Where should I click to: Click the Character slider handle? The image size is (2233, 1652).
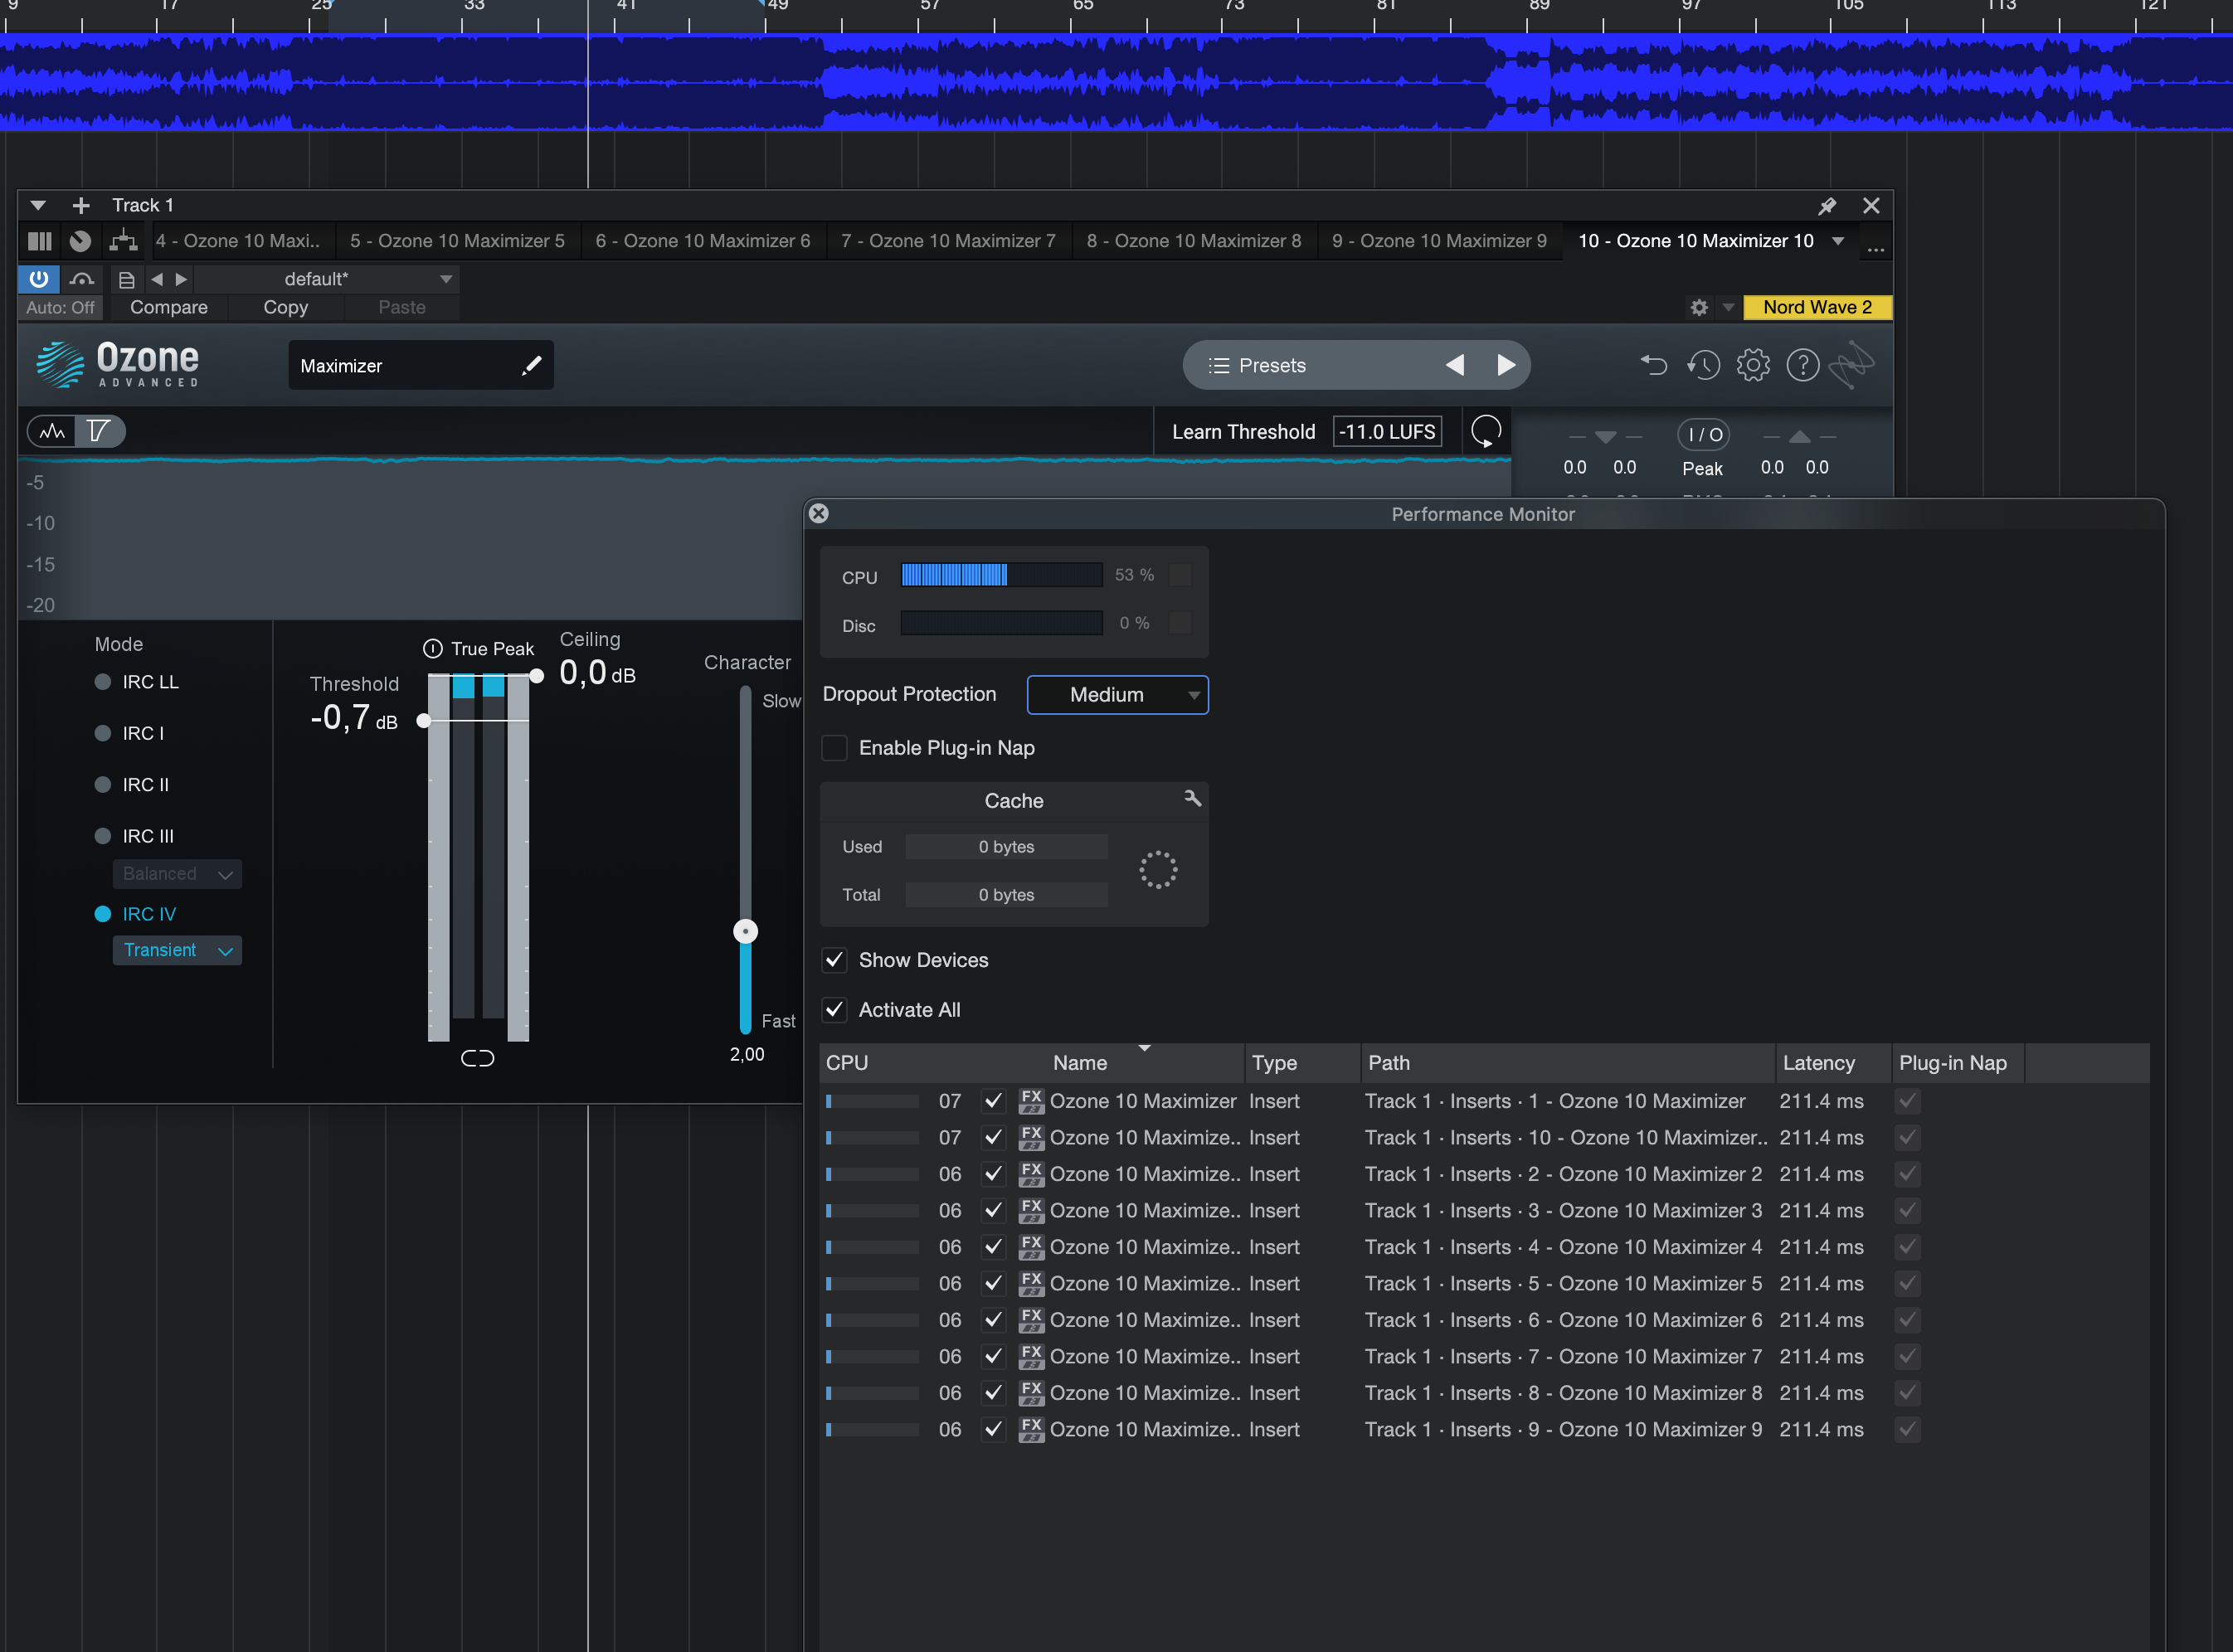(745, 931)
